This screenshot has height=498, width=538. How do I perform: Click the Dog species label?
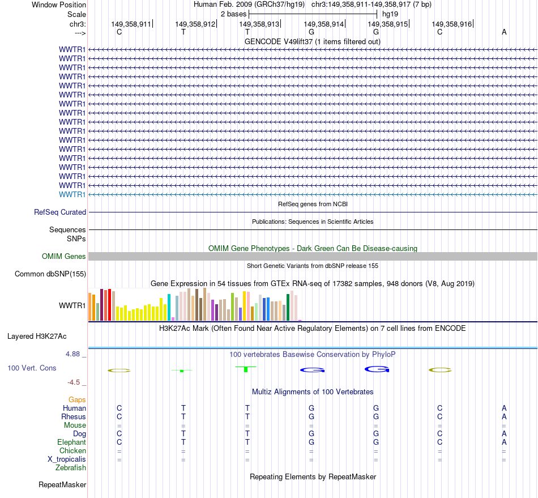point(79,434)
